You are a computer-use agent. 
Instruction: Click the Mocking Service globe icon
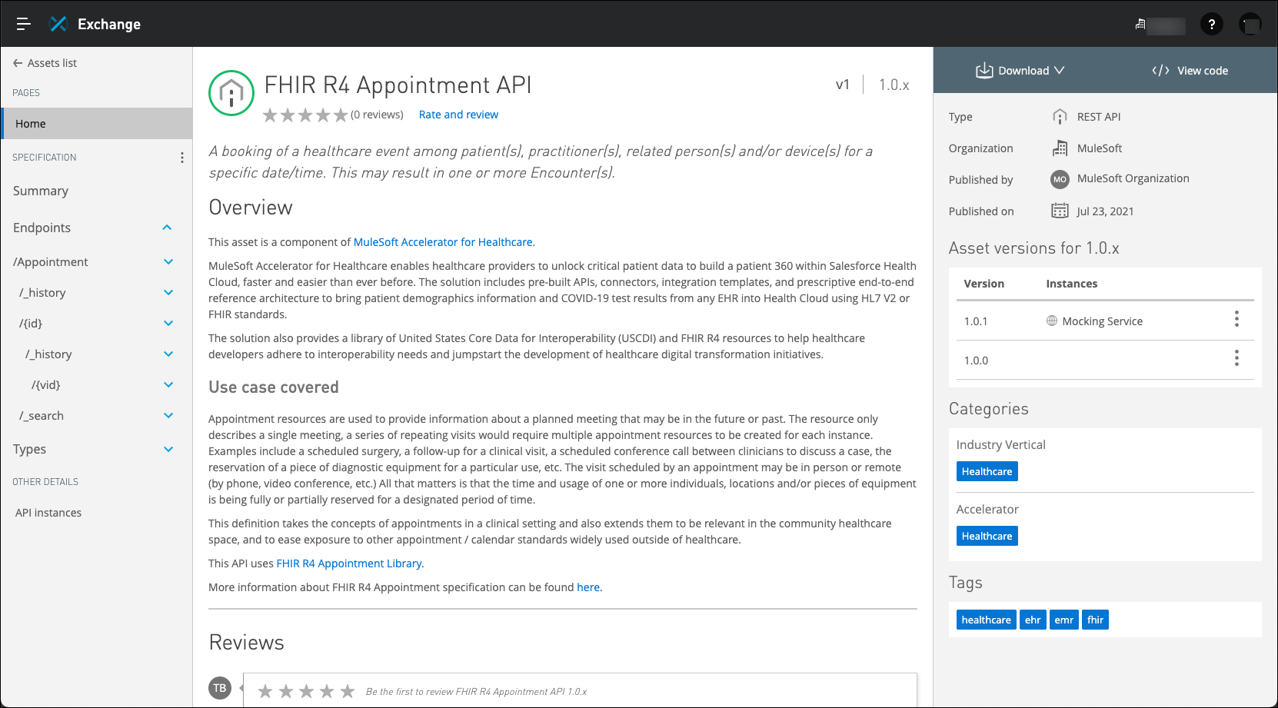[1052, 321]
